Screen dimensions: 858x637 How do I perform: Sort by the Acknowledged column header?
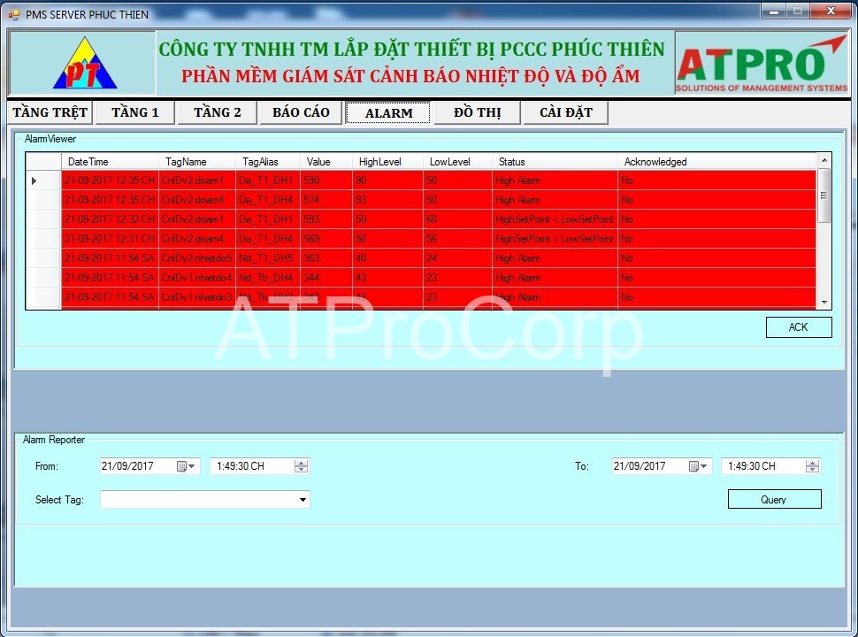pyautogui.click(x=716, y=162)
